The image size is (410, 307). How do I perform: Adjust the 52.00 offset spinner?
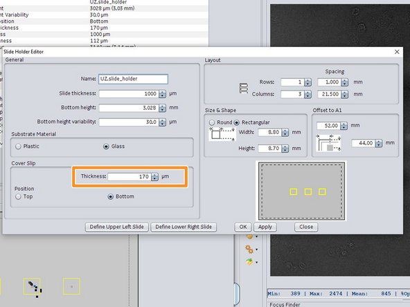click(x=344, y=126)
